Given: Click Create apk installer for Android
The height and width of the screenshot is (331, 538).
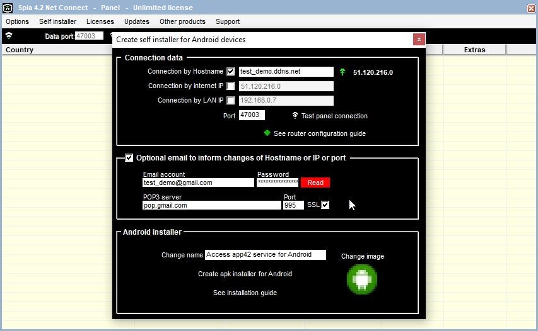Looking at the screenshot, I should click(245, 274).
